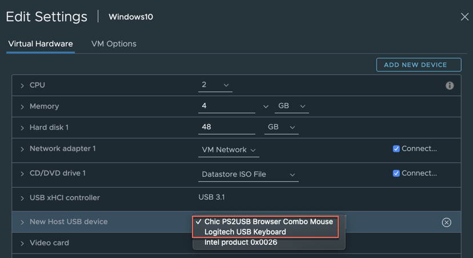Remove the New Host USB device
The height and width of the screenshot is (258, 473).
446,222
